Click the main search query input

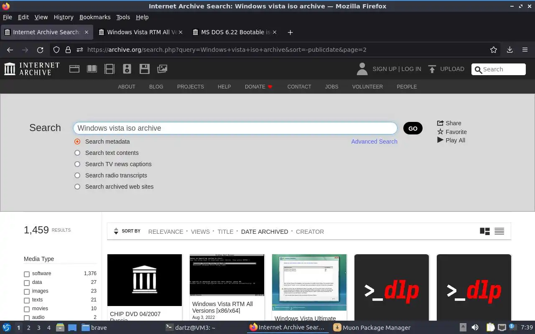(235, 128)
